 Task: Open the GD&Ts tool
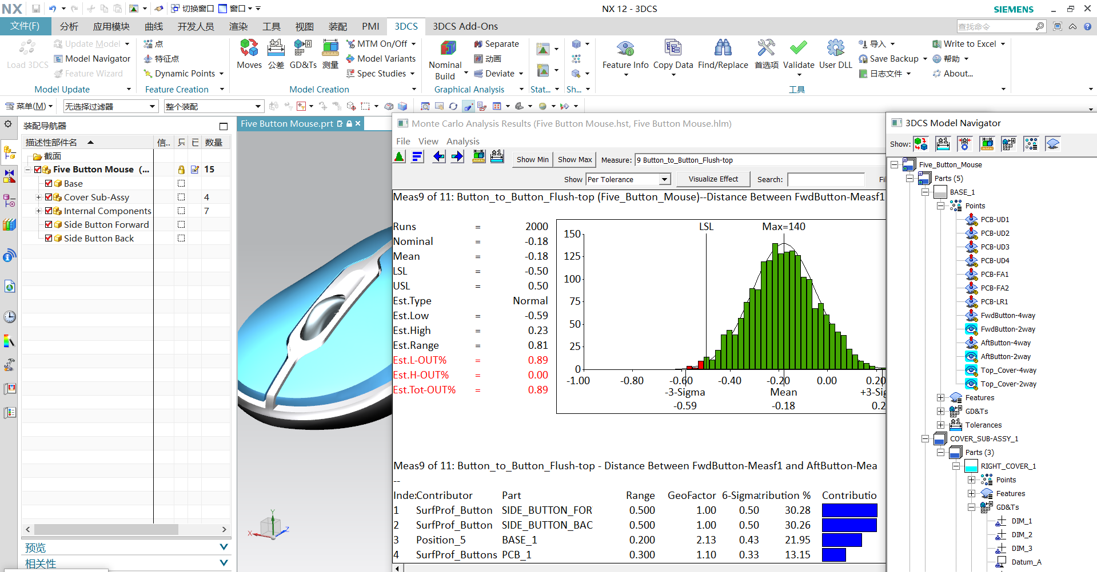(x=303, y=54)
